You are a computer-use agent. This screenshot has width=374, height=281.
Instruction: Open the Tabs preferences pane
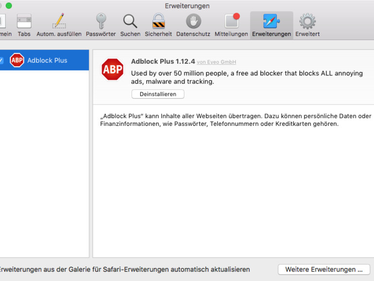click(24, 25)
